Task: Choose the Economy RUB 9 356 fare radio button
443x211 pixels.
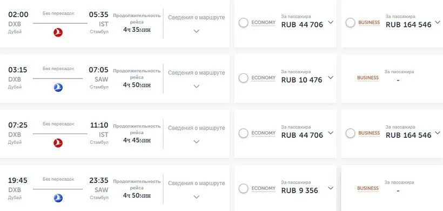Action: (x=243, y=188)
